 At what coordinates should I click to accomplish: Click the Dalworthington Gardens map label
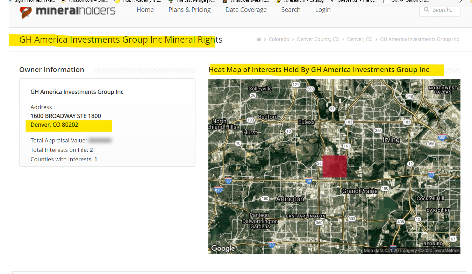[260, 224]
